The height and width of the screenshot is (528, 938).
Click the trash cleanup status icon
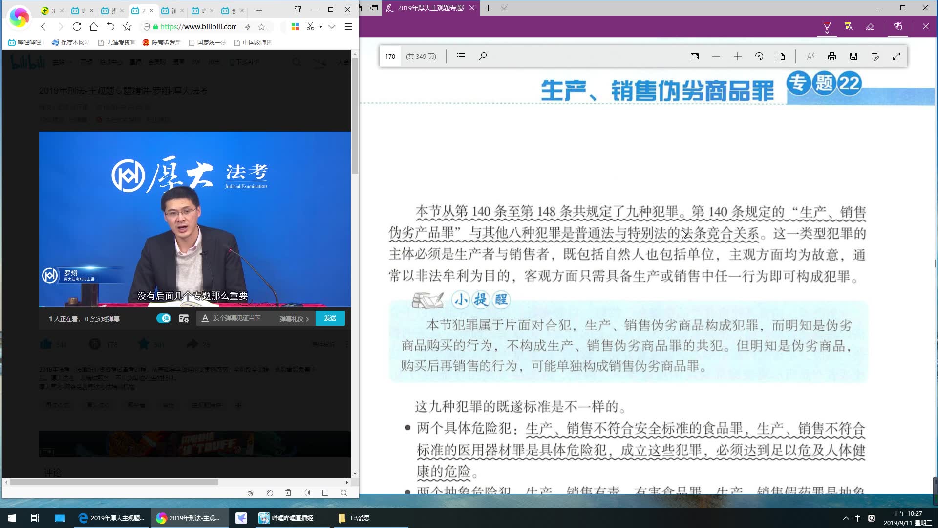[x=288, y=493]
